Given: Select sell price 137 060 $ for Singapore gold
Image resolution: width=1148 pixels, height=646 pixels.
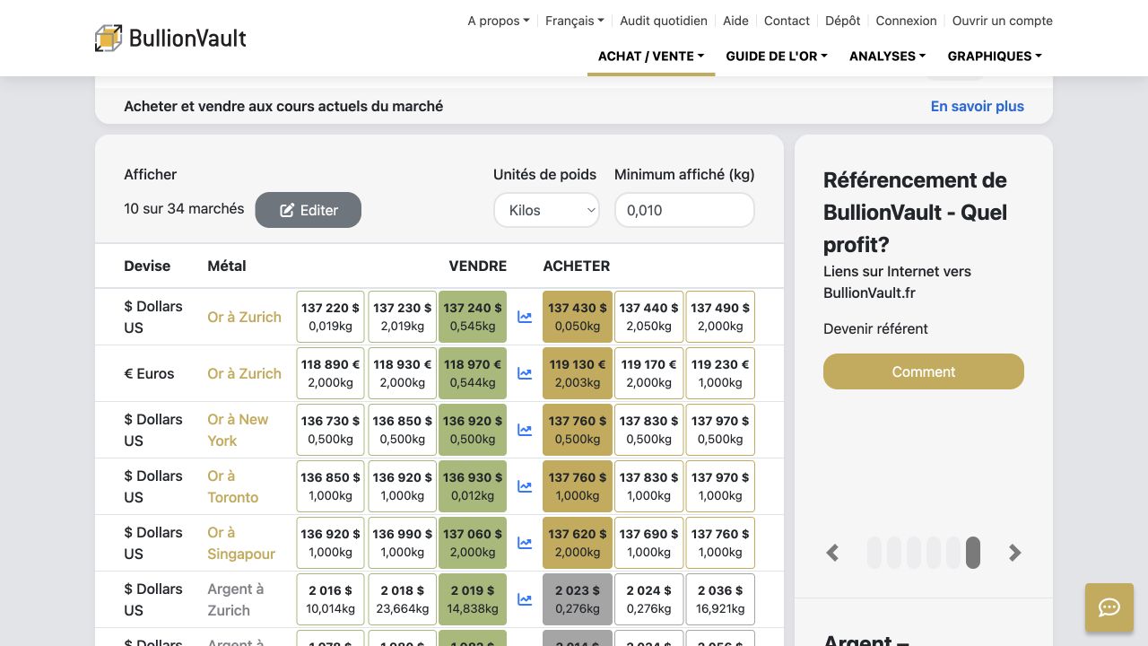Looking at the screenshot, I should pos(473,543).
